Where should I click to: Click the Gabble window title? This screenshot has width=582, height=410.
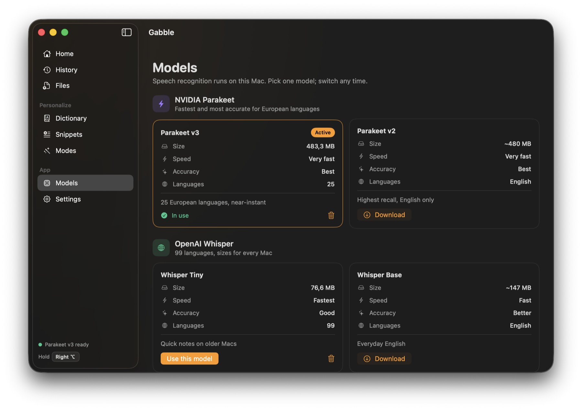[161, 32]
